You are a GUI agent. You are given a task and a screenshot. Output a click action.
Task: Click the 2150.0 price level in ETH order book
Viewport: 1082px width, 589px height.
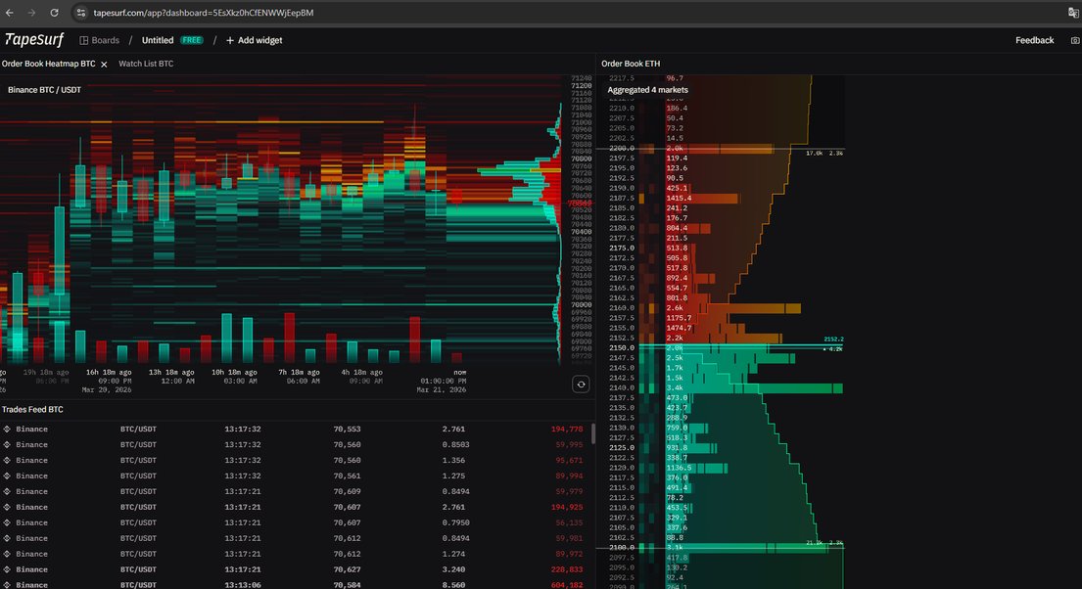[x=622, y=348]
